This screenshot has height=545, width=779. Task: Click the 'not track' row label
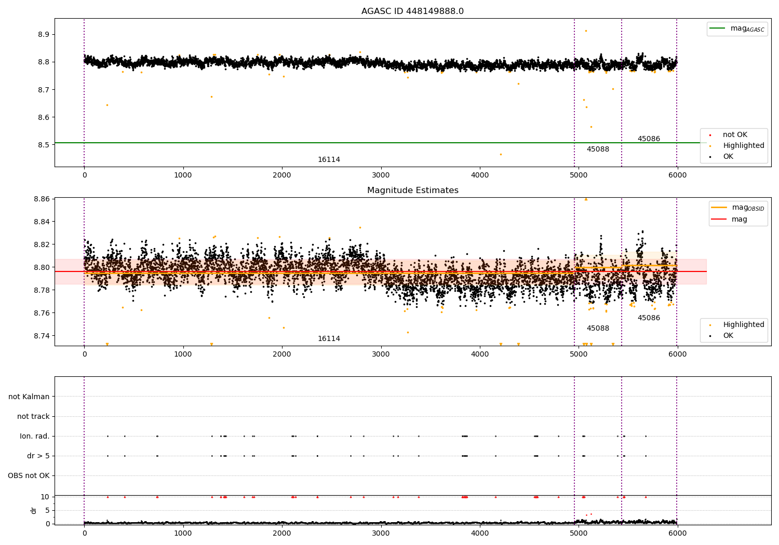click(33, 417)
